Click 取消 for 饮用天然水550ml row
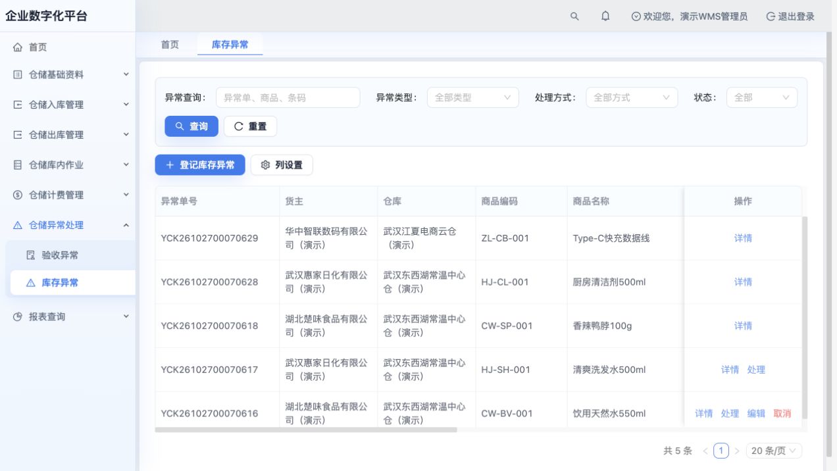The width and height of the screenshot is (837, 471). pos(782,414)
